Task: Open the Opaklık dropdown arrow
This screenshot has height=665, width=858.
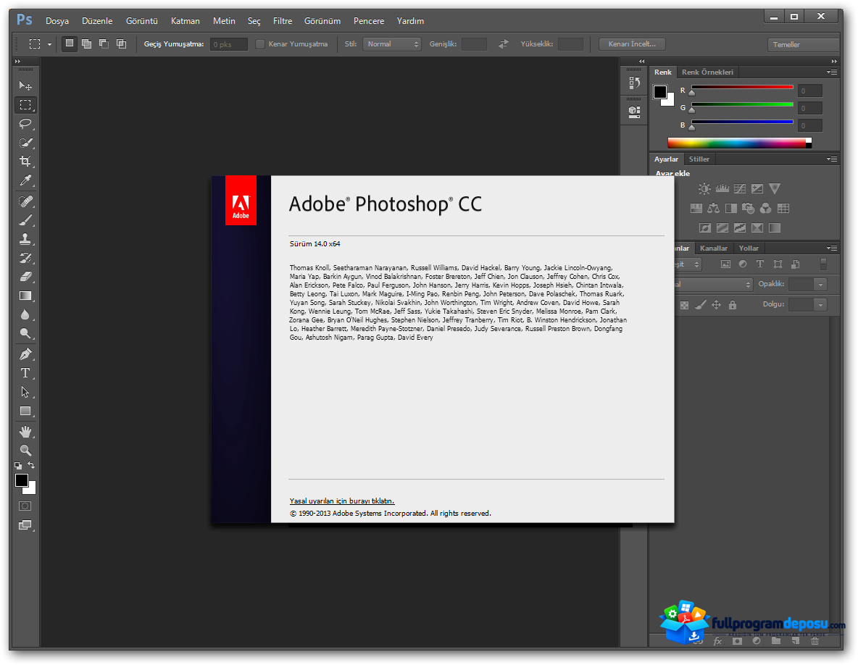Action: 820,285
